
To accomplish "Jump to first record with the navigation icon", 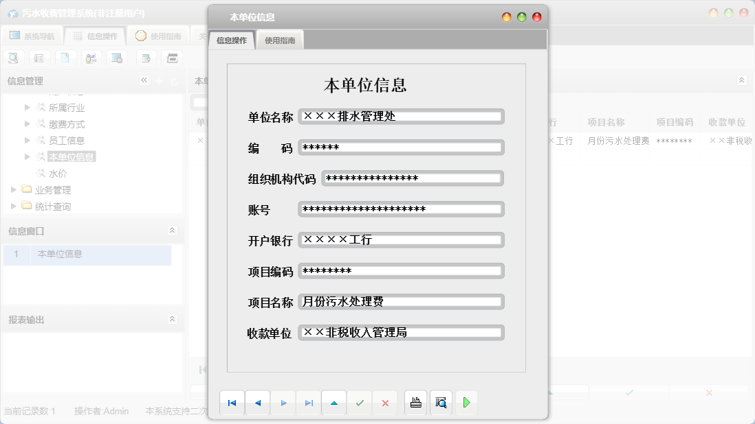I will 232,403.
